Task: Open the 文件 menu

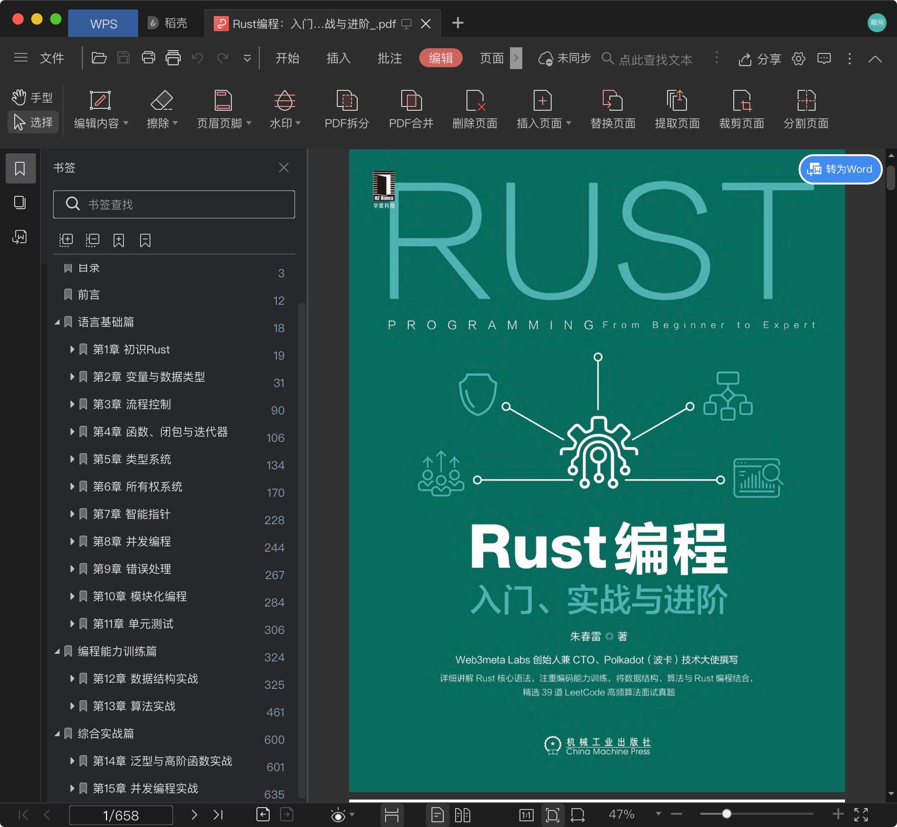Action: [52, 58]
